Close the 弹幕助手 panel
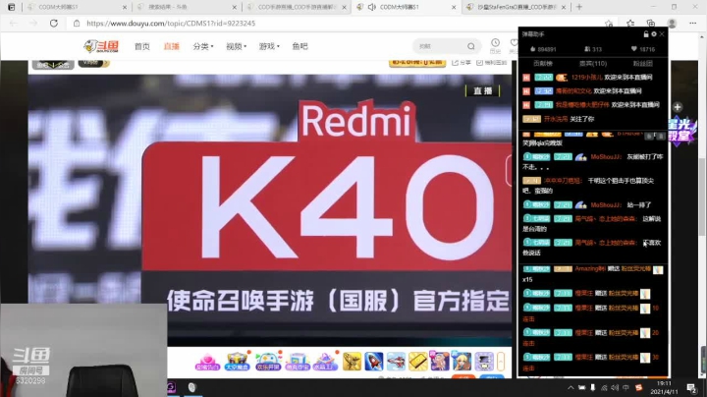 (662, 34)
